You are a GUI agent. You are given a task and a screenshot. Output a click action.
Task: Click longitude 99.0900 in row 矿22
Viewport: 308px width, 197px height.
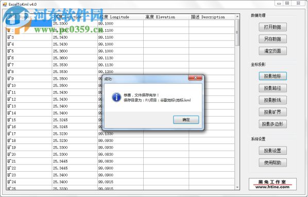click(106, 168)
